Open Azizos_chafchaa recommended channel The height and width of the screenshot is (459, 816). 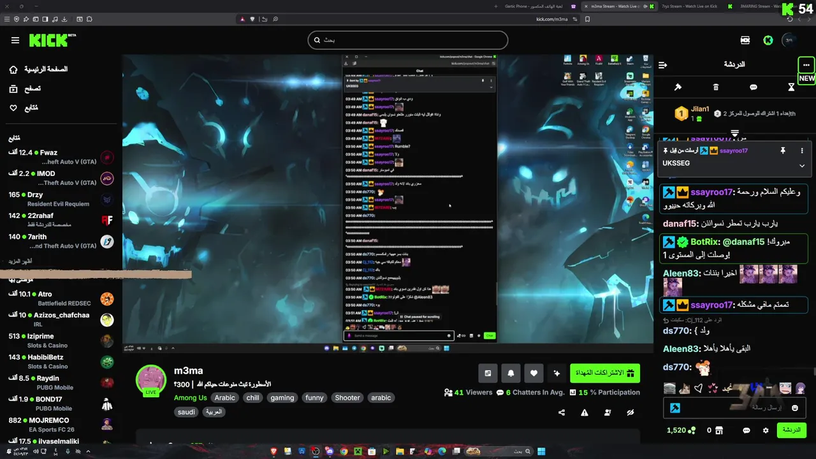tap(61, 319)
